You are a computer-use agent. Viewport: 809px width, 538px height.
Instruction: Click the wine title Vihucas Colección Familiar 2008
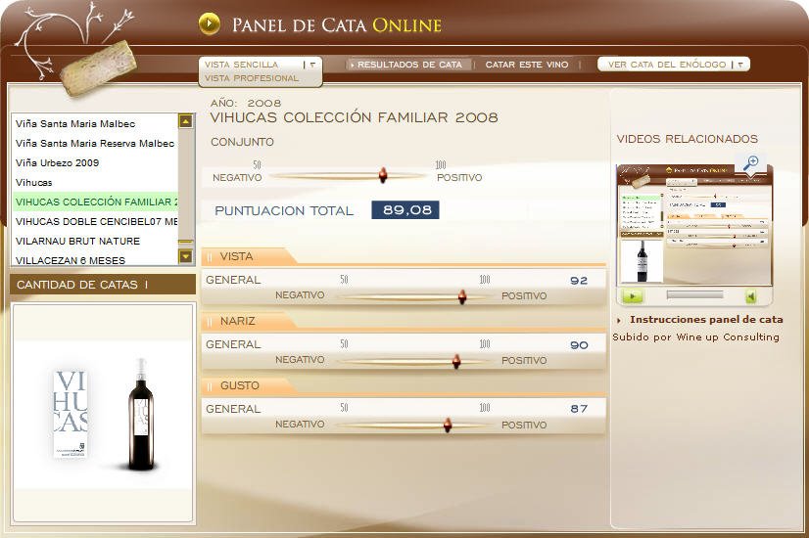354,117
